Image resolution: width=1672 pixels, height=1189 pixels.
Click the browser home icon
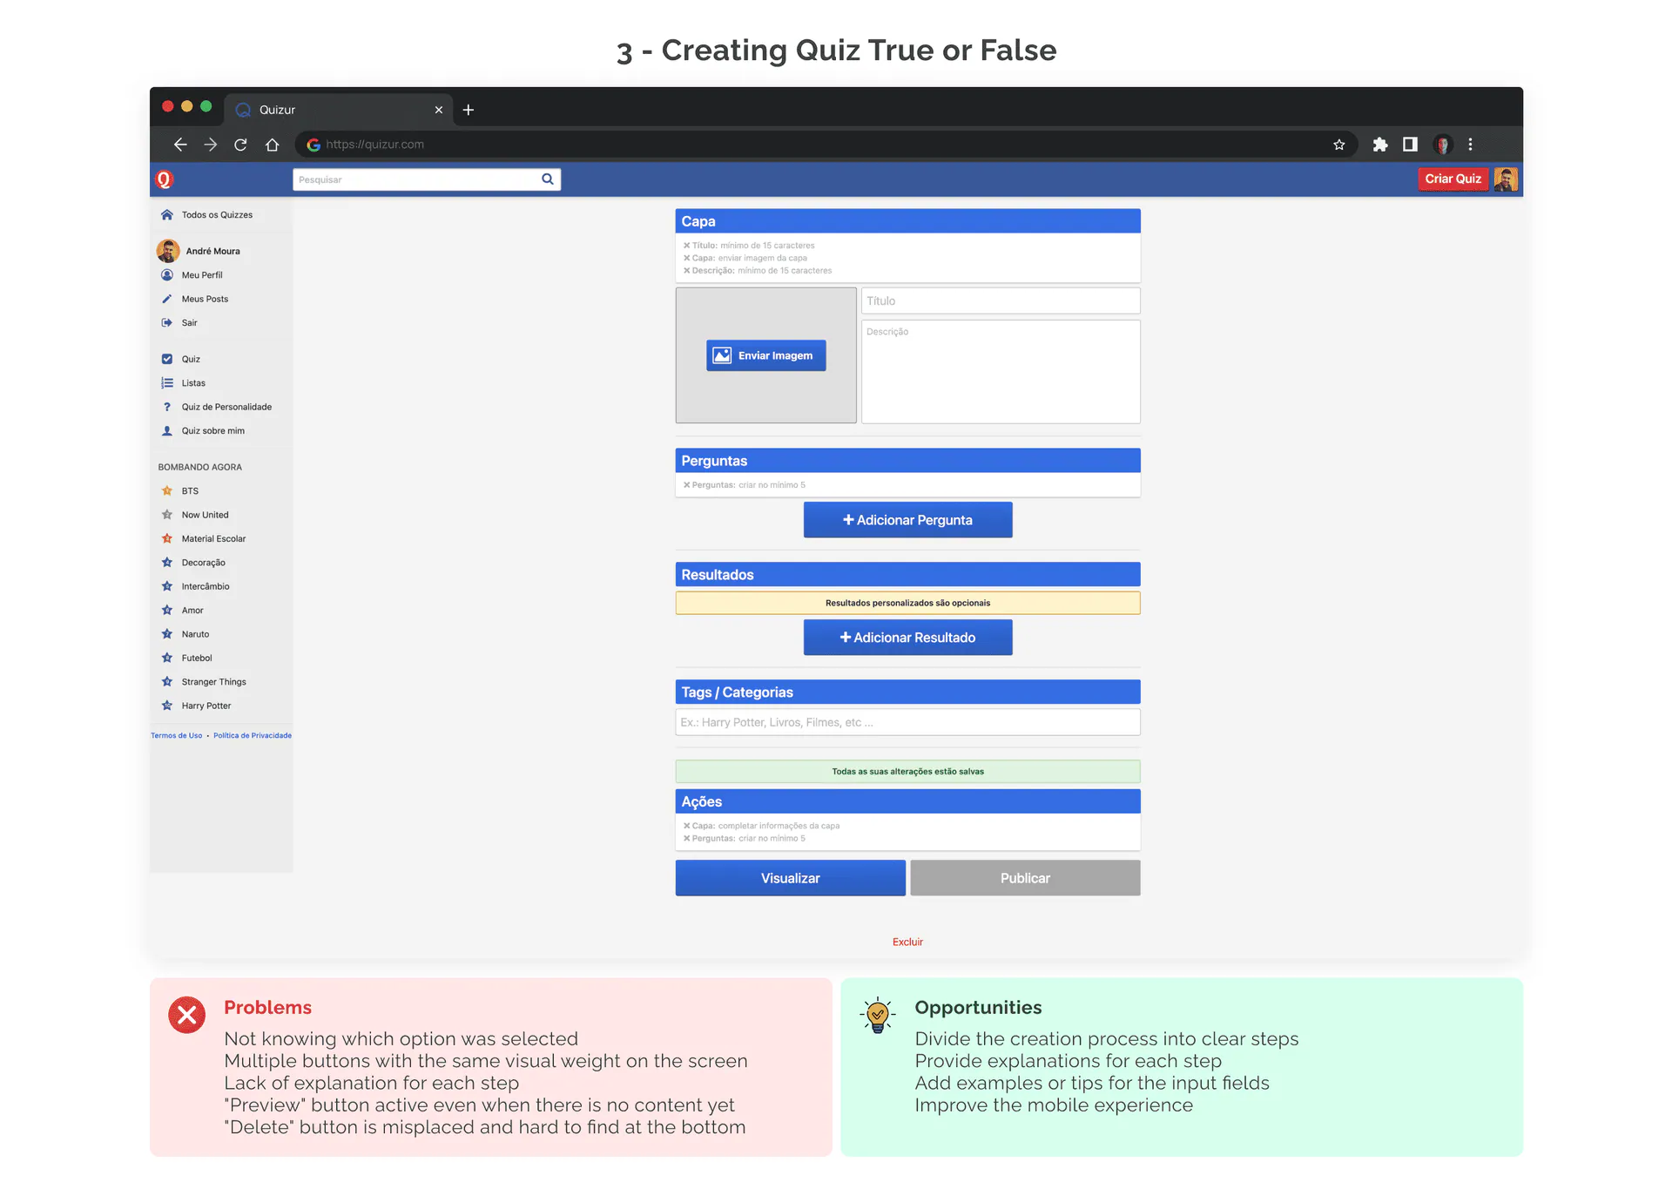(273, 145)
